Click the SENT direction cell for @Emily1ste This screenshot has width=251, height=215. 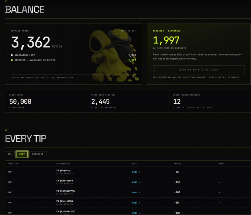[10, 182]
